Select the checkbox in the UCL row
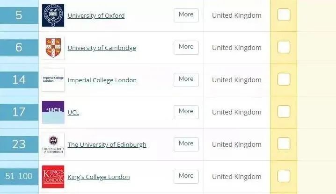This screenshot has height=194, width=336. click(x=284, y=112)
